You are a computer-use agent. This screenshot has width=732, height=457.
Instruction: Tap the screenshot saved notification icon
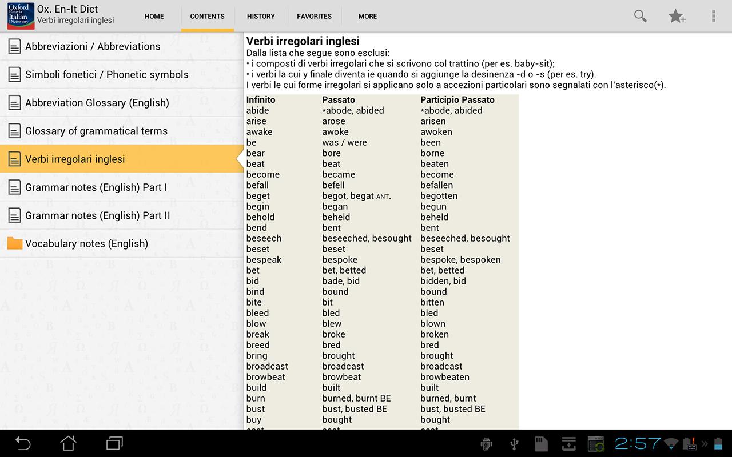[x=596, y=444]
